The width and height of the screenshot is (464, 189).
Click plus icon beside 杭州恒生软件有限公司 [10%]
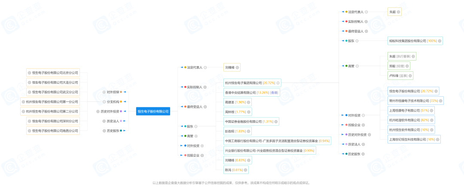click(431, 130)
